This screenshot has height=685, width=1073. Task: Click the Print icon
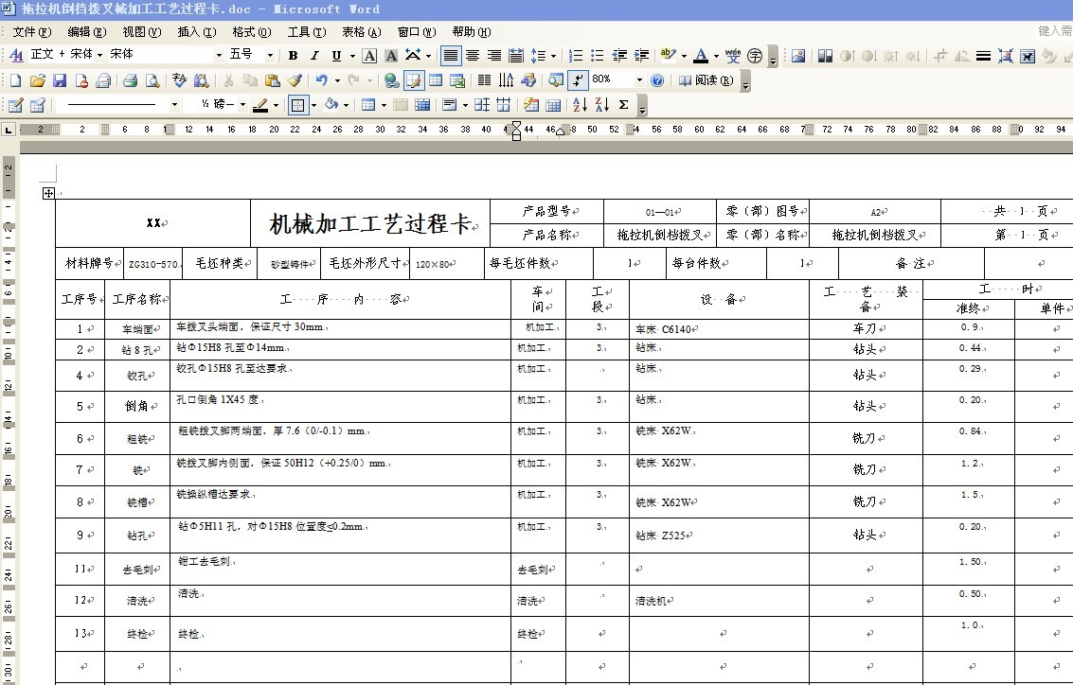click(x=130, y=80)
